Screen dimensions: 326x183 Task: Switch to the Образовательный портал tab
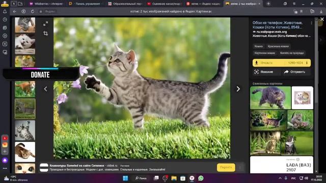click(x=125, y=4)
